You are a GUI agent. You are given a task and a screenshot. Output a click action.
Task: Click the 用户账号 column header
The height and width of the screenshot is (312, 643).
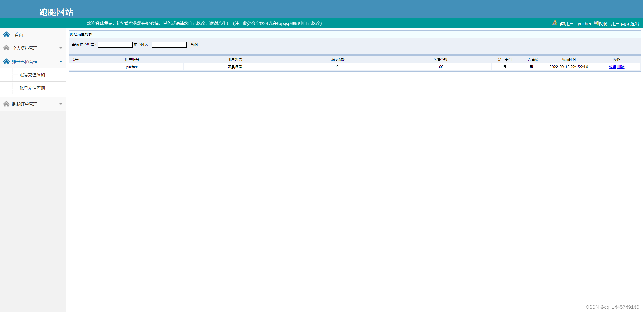click(132, 60)
